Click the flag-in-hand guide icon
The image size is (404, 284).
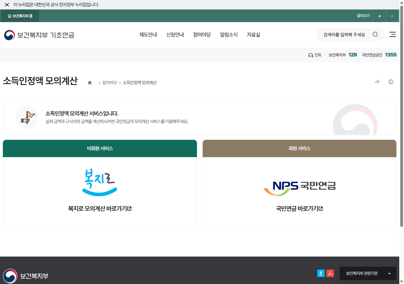pos(27,117)
